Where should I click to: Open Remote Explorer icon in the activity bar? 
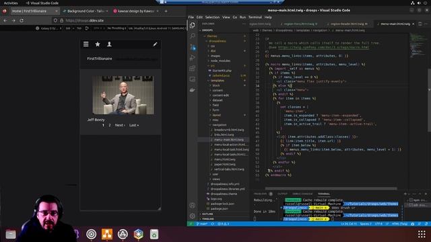click(193, 79)
